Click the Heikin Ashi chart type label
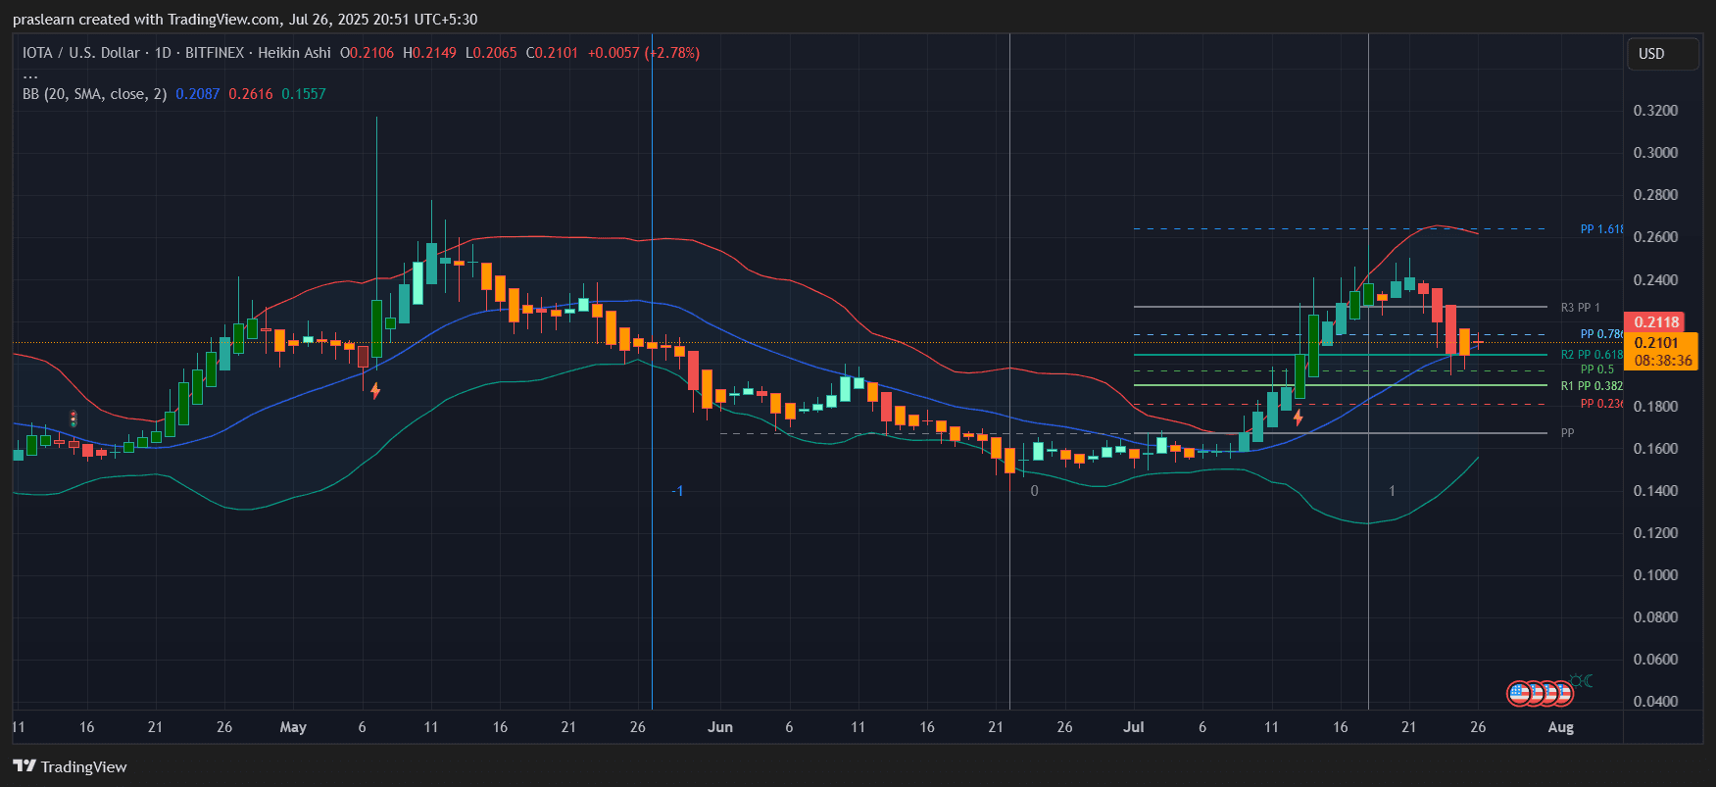The width and height of the screenshot is (1716, 787). coord(294,53)
